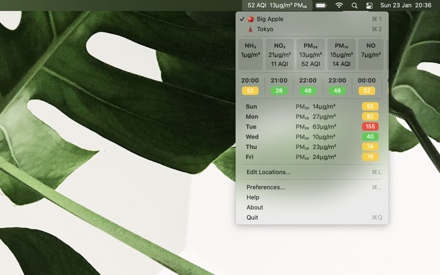Open the Wi-Fi menu bar icon
The height and width of the screenshot is (275, 440).
[x=339, y=5]
